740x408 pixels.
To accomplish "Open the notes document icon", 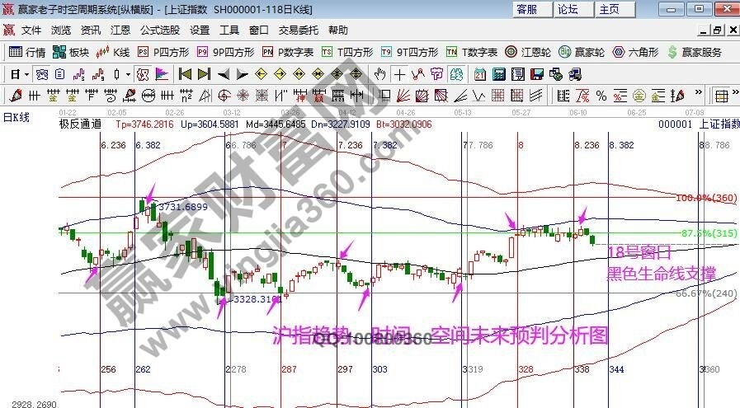I will tap(518, 74).
